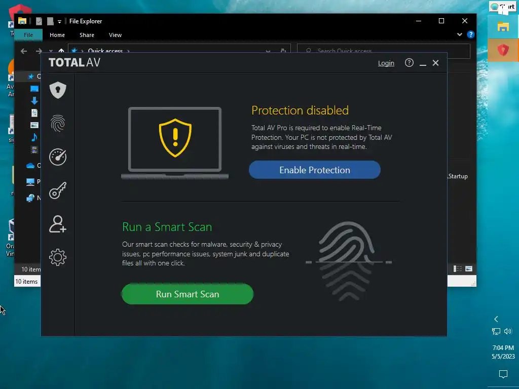Switch to large thumbnails view in File Explorer
Viewport: 519px width, 389px height.
point(469,268)
